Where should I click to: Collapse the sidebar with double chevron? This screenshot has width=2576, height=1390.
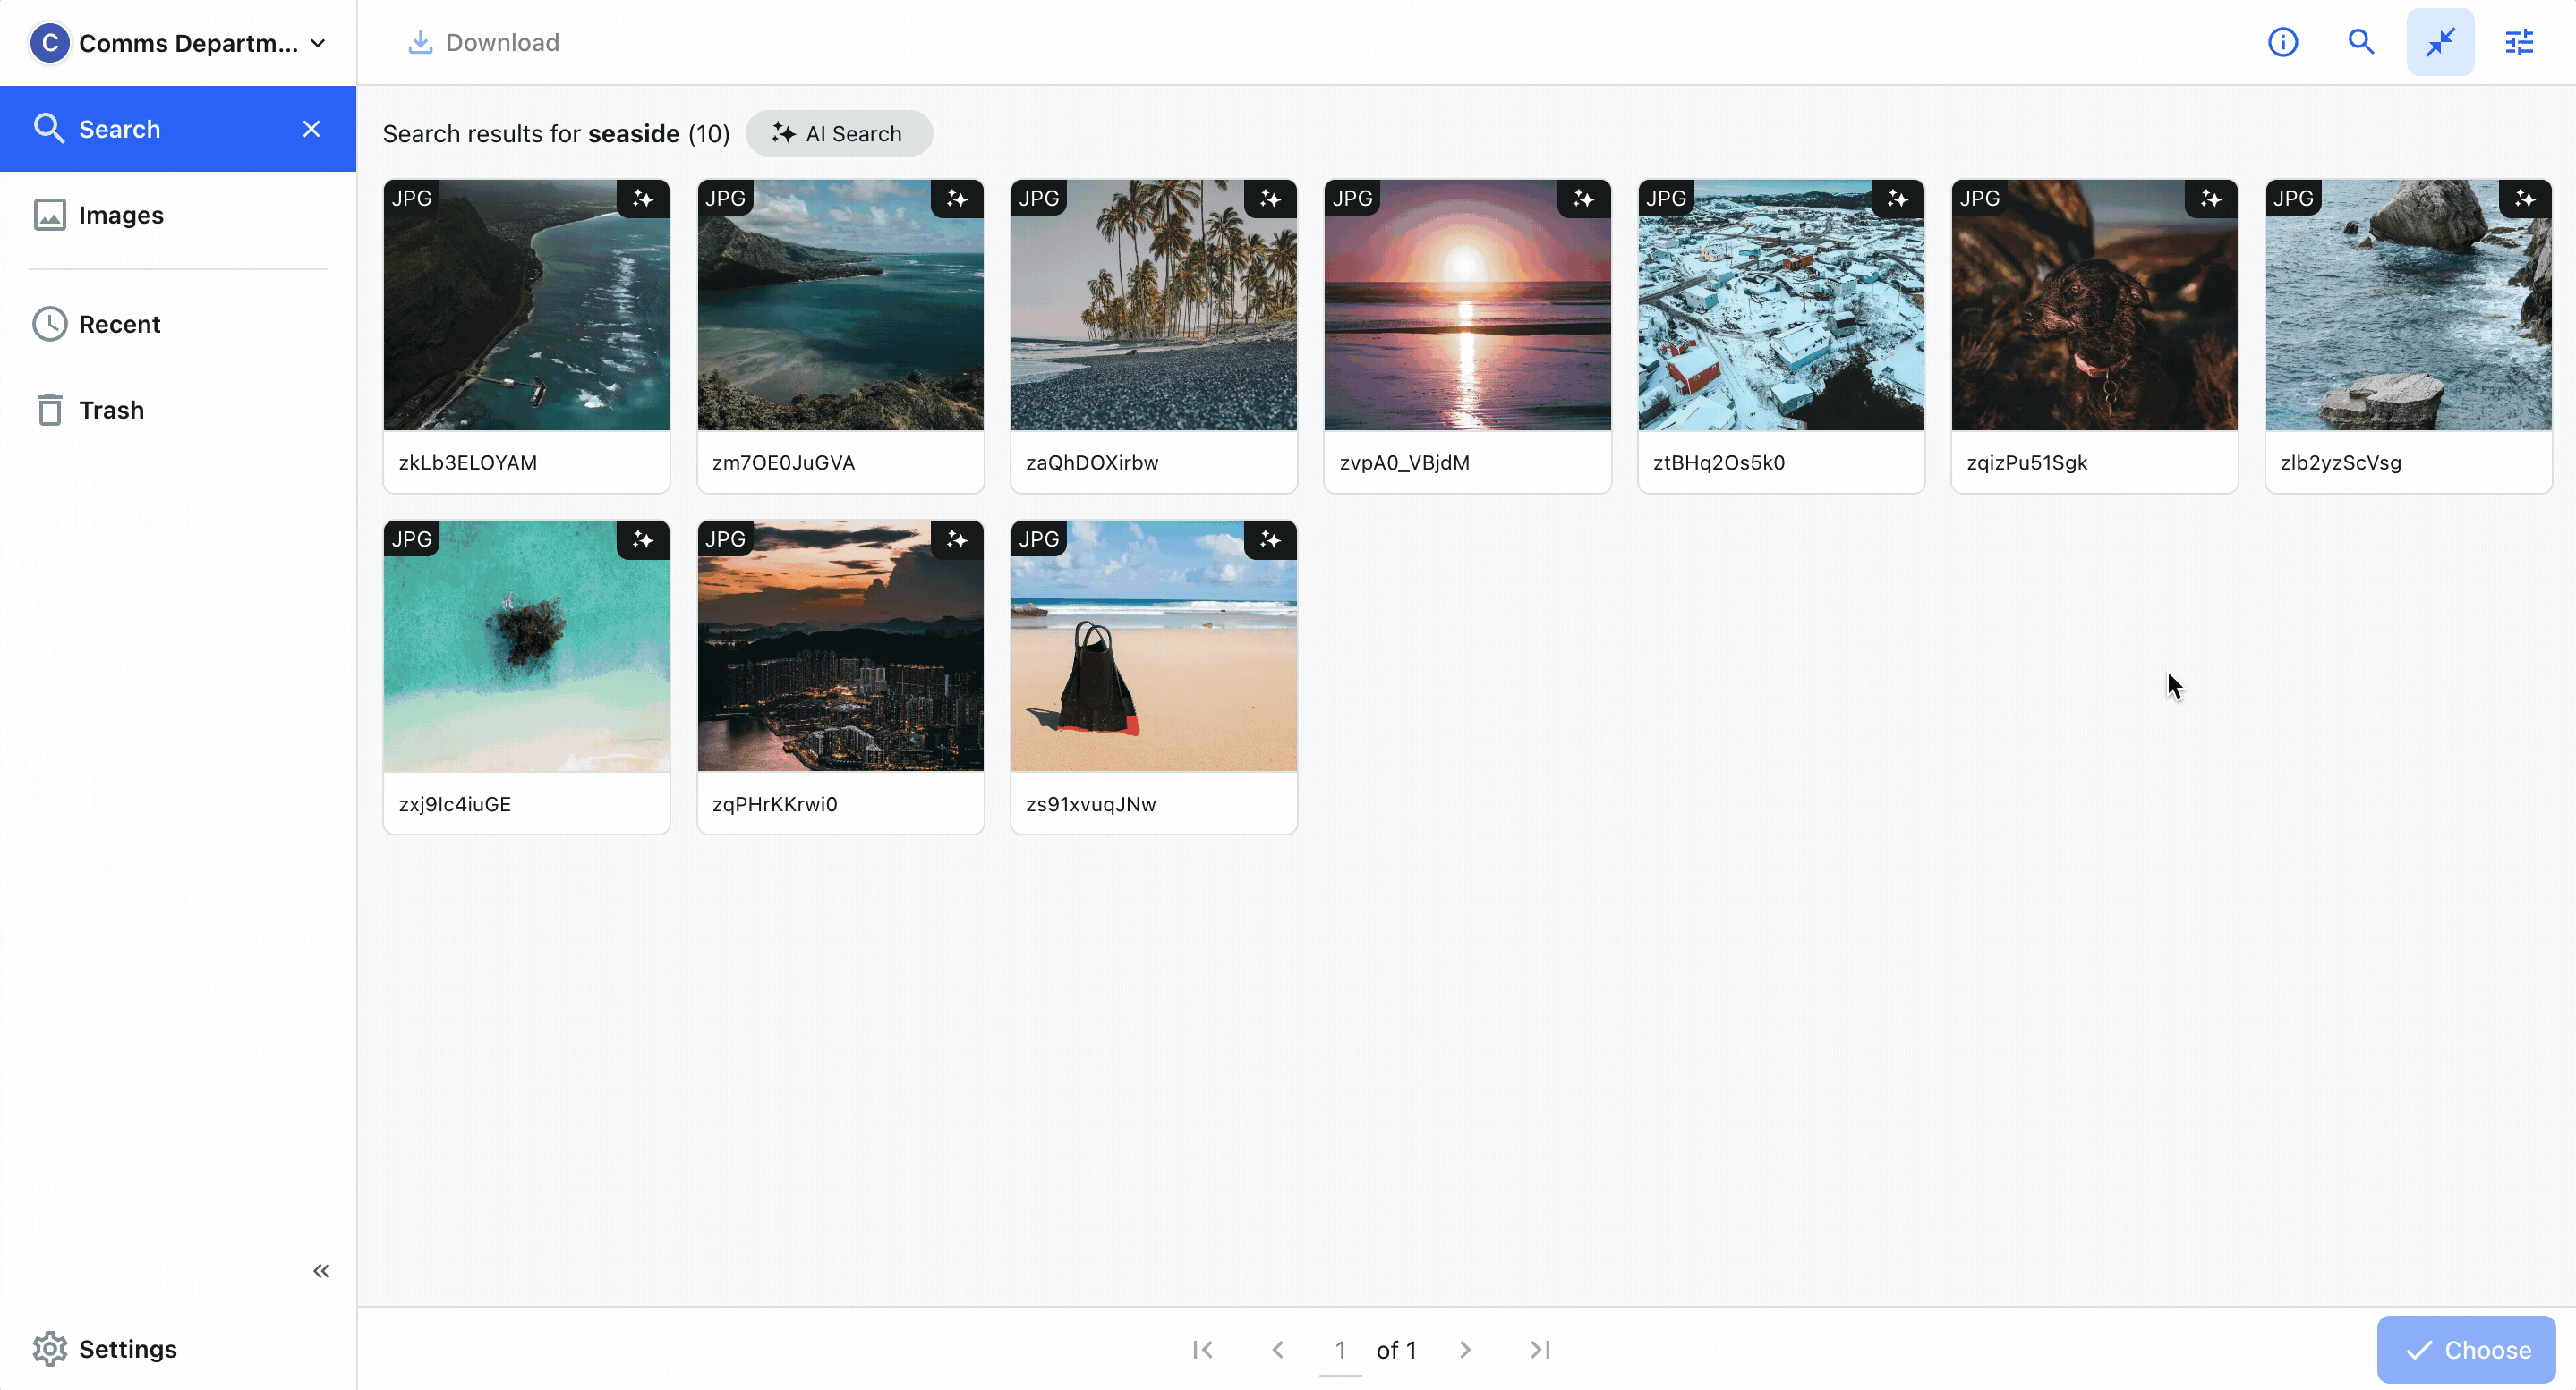coord(321,1271)
